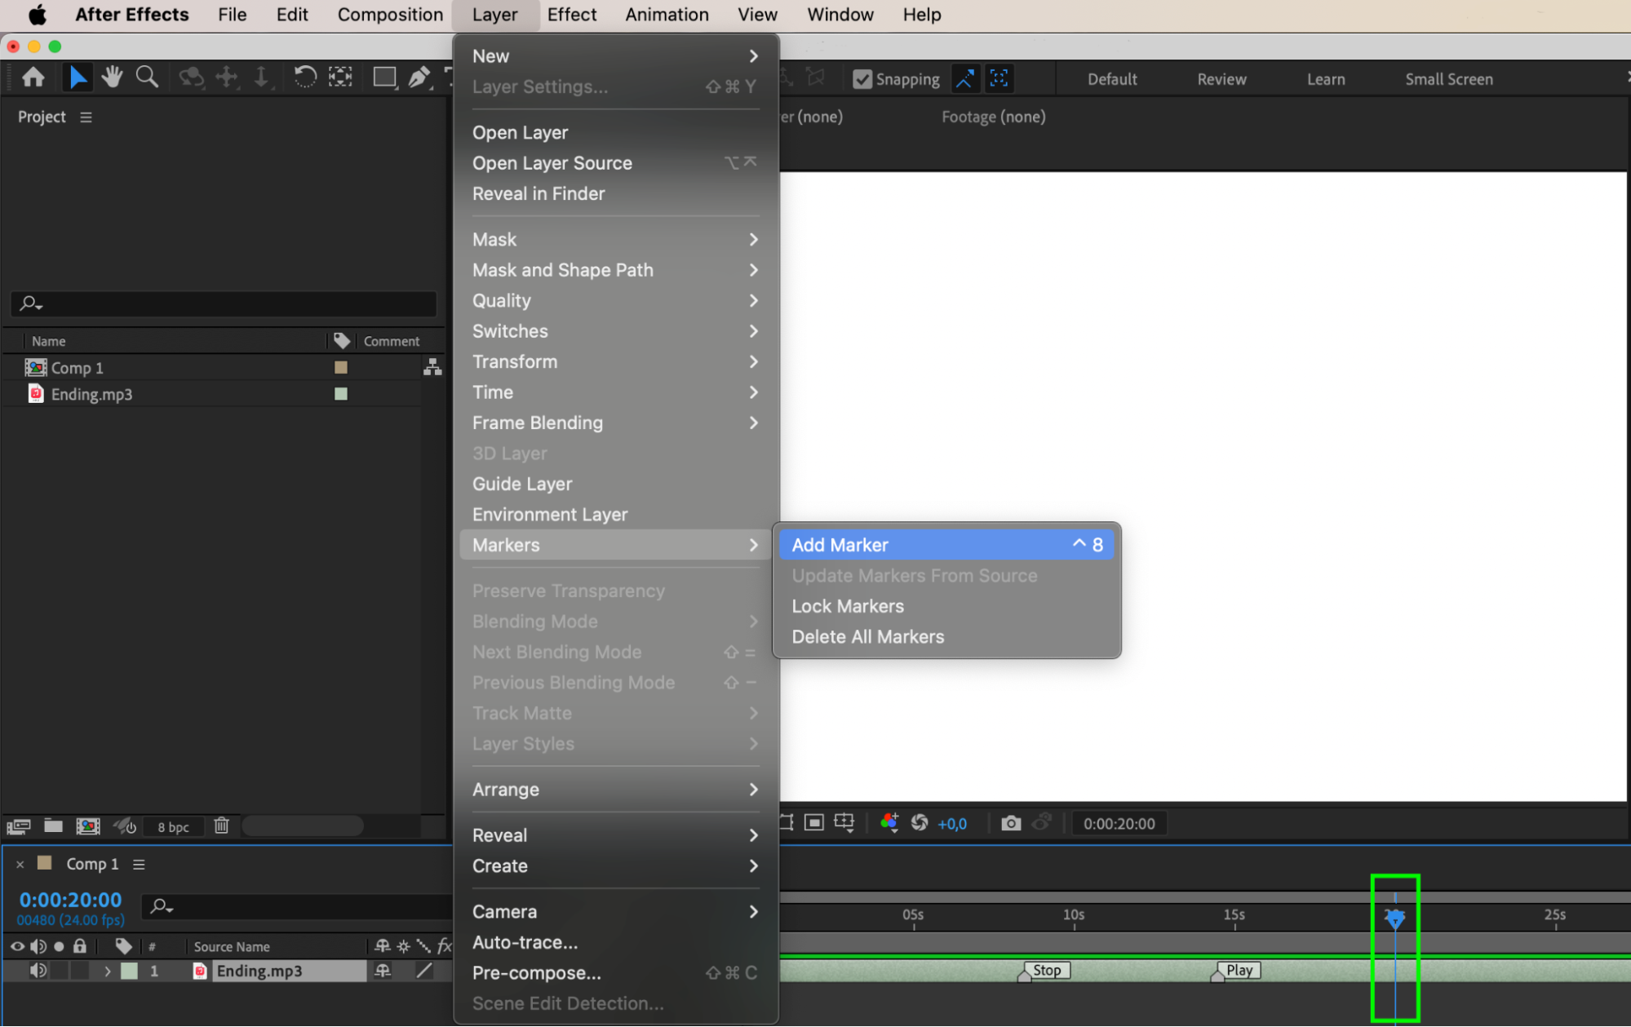Select the Zoom tool
This screenshot has width=1631, height=1027.
click(x=147, y=77)
